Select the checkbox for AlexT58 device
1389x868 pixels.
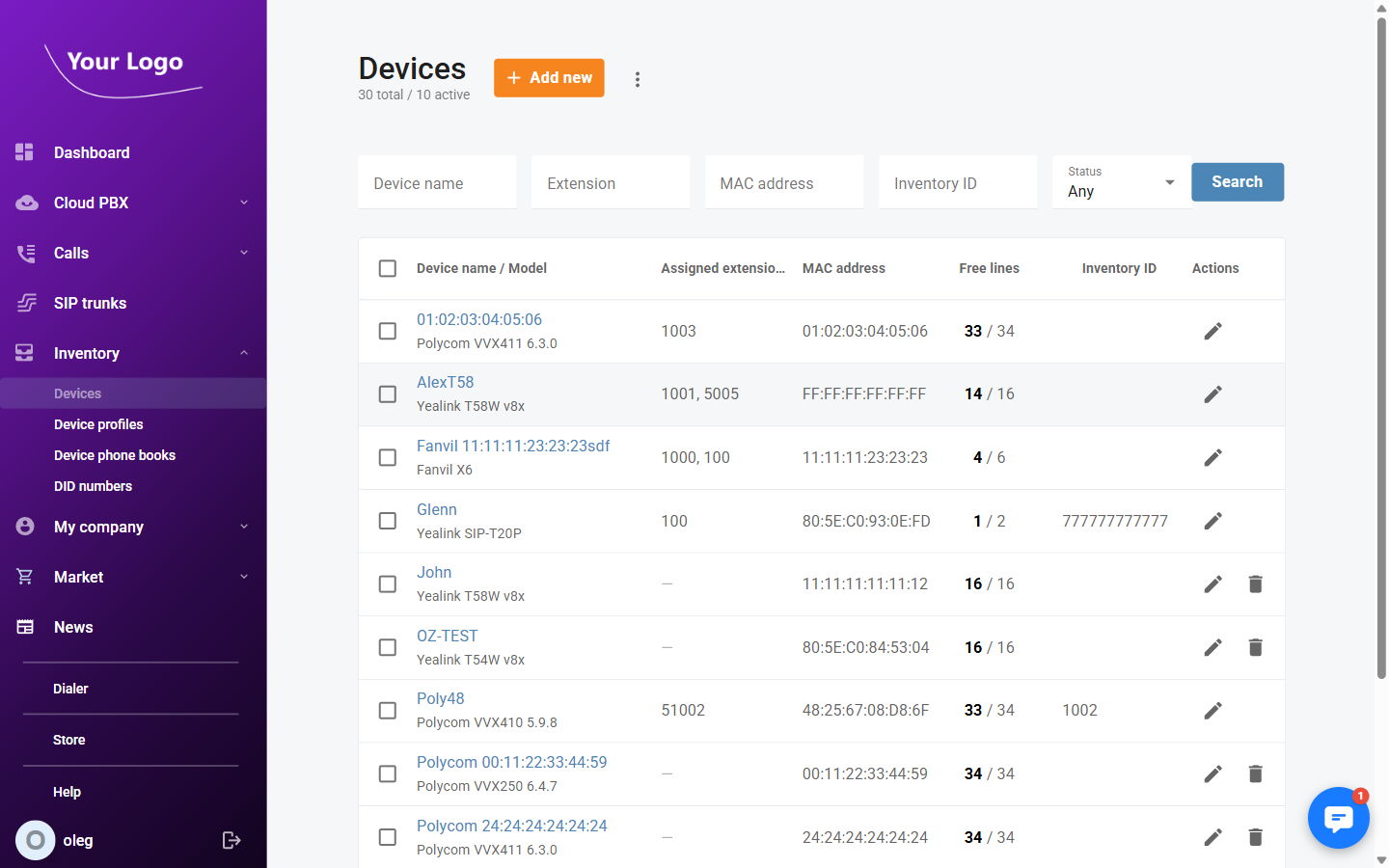(387, 393)
